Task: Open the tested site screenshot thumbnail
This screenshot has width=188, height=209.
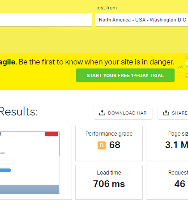Action: point(30,162)
